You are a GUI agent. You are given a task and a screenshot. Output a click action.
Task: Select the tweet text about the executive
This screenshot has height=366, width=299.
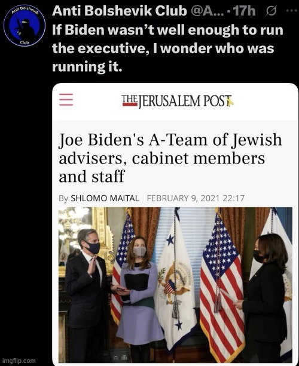167,48
